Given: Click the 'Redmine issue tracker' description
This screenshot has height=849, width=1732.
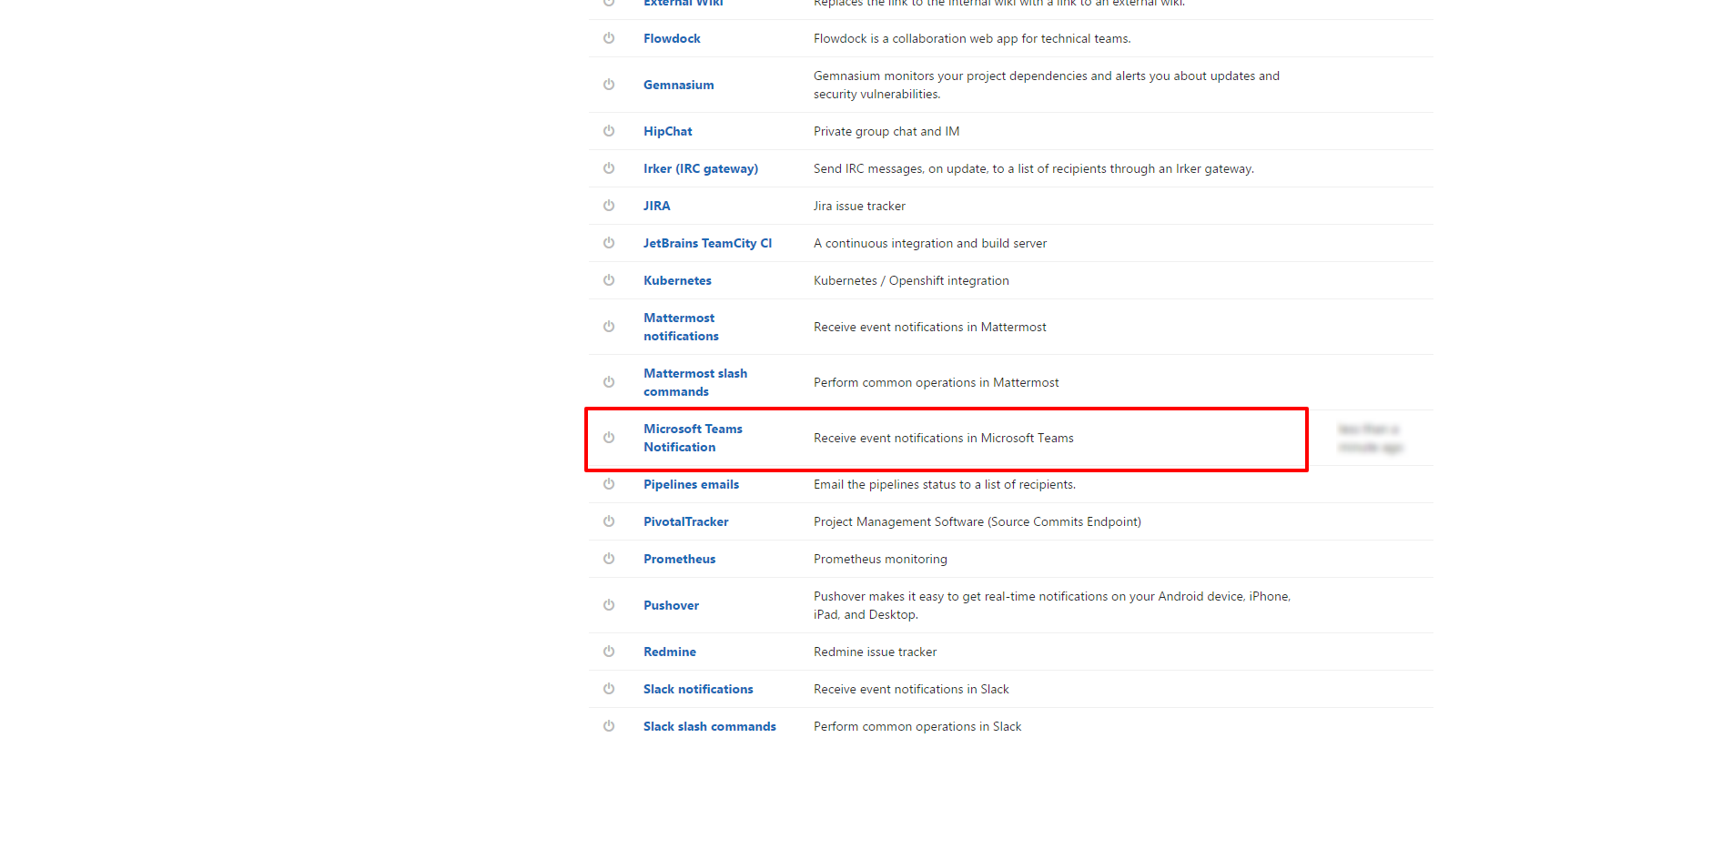Looking at the screenshot, I should (x=875, y=652).
